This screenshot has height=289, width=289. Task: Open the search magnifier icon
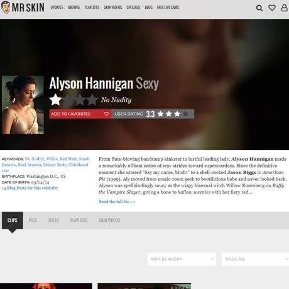[259, 8]
